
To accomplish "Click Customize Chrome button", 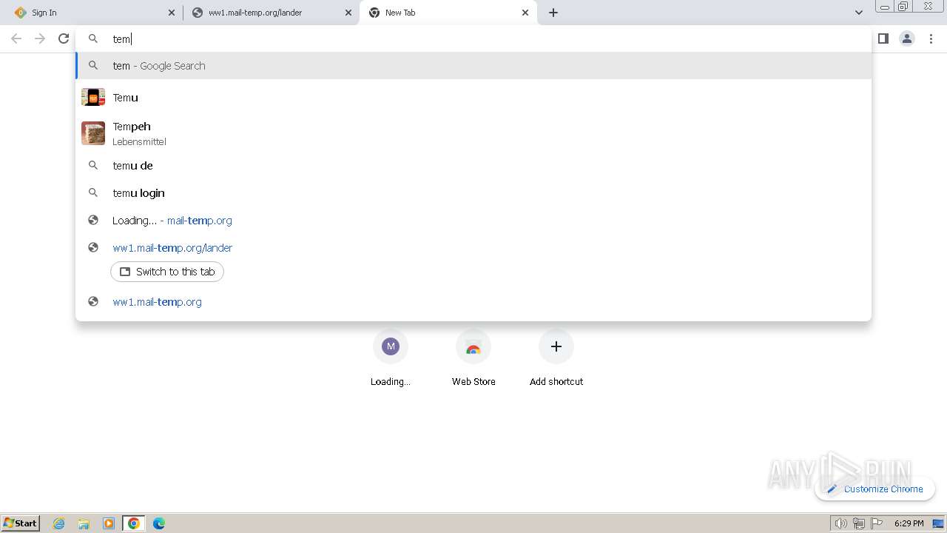I will coord(875,489).
